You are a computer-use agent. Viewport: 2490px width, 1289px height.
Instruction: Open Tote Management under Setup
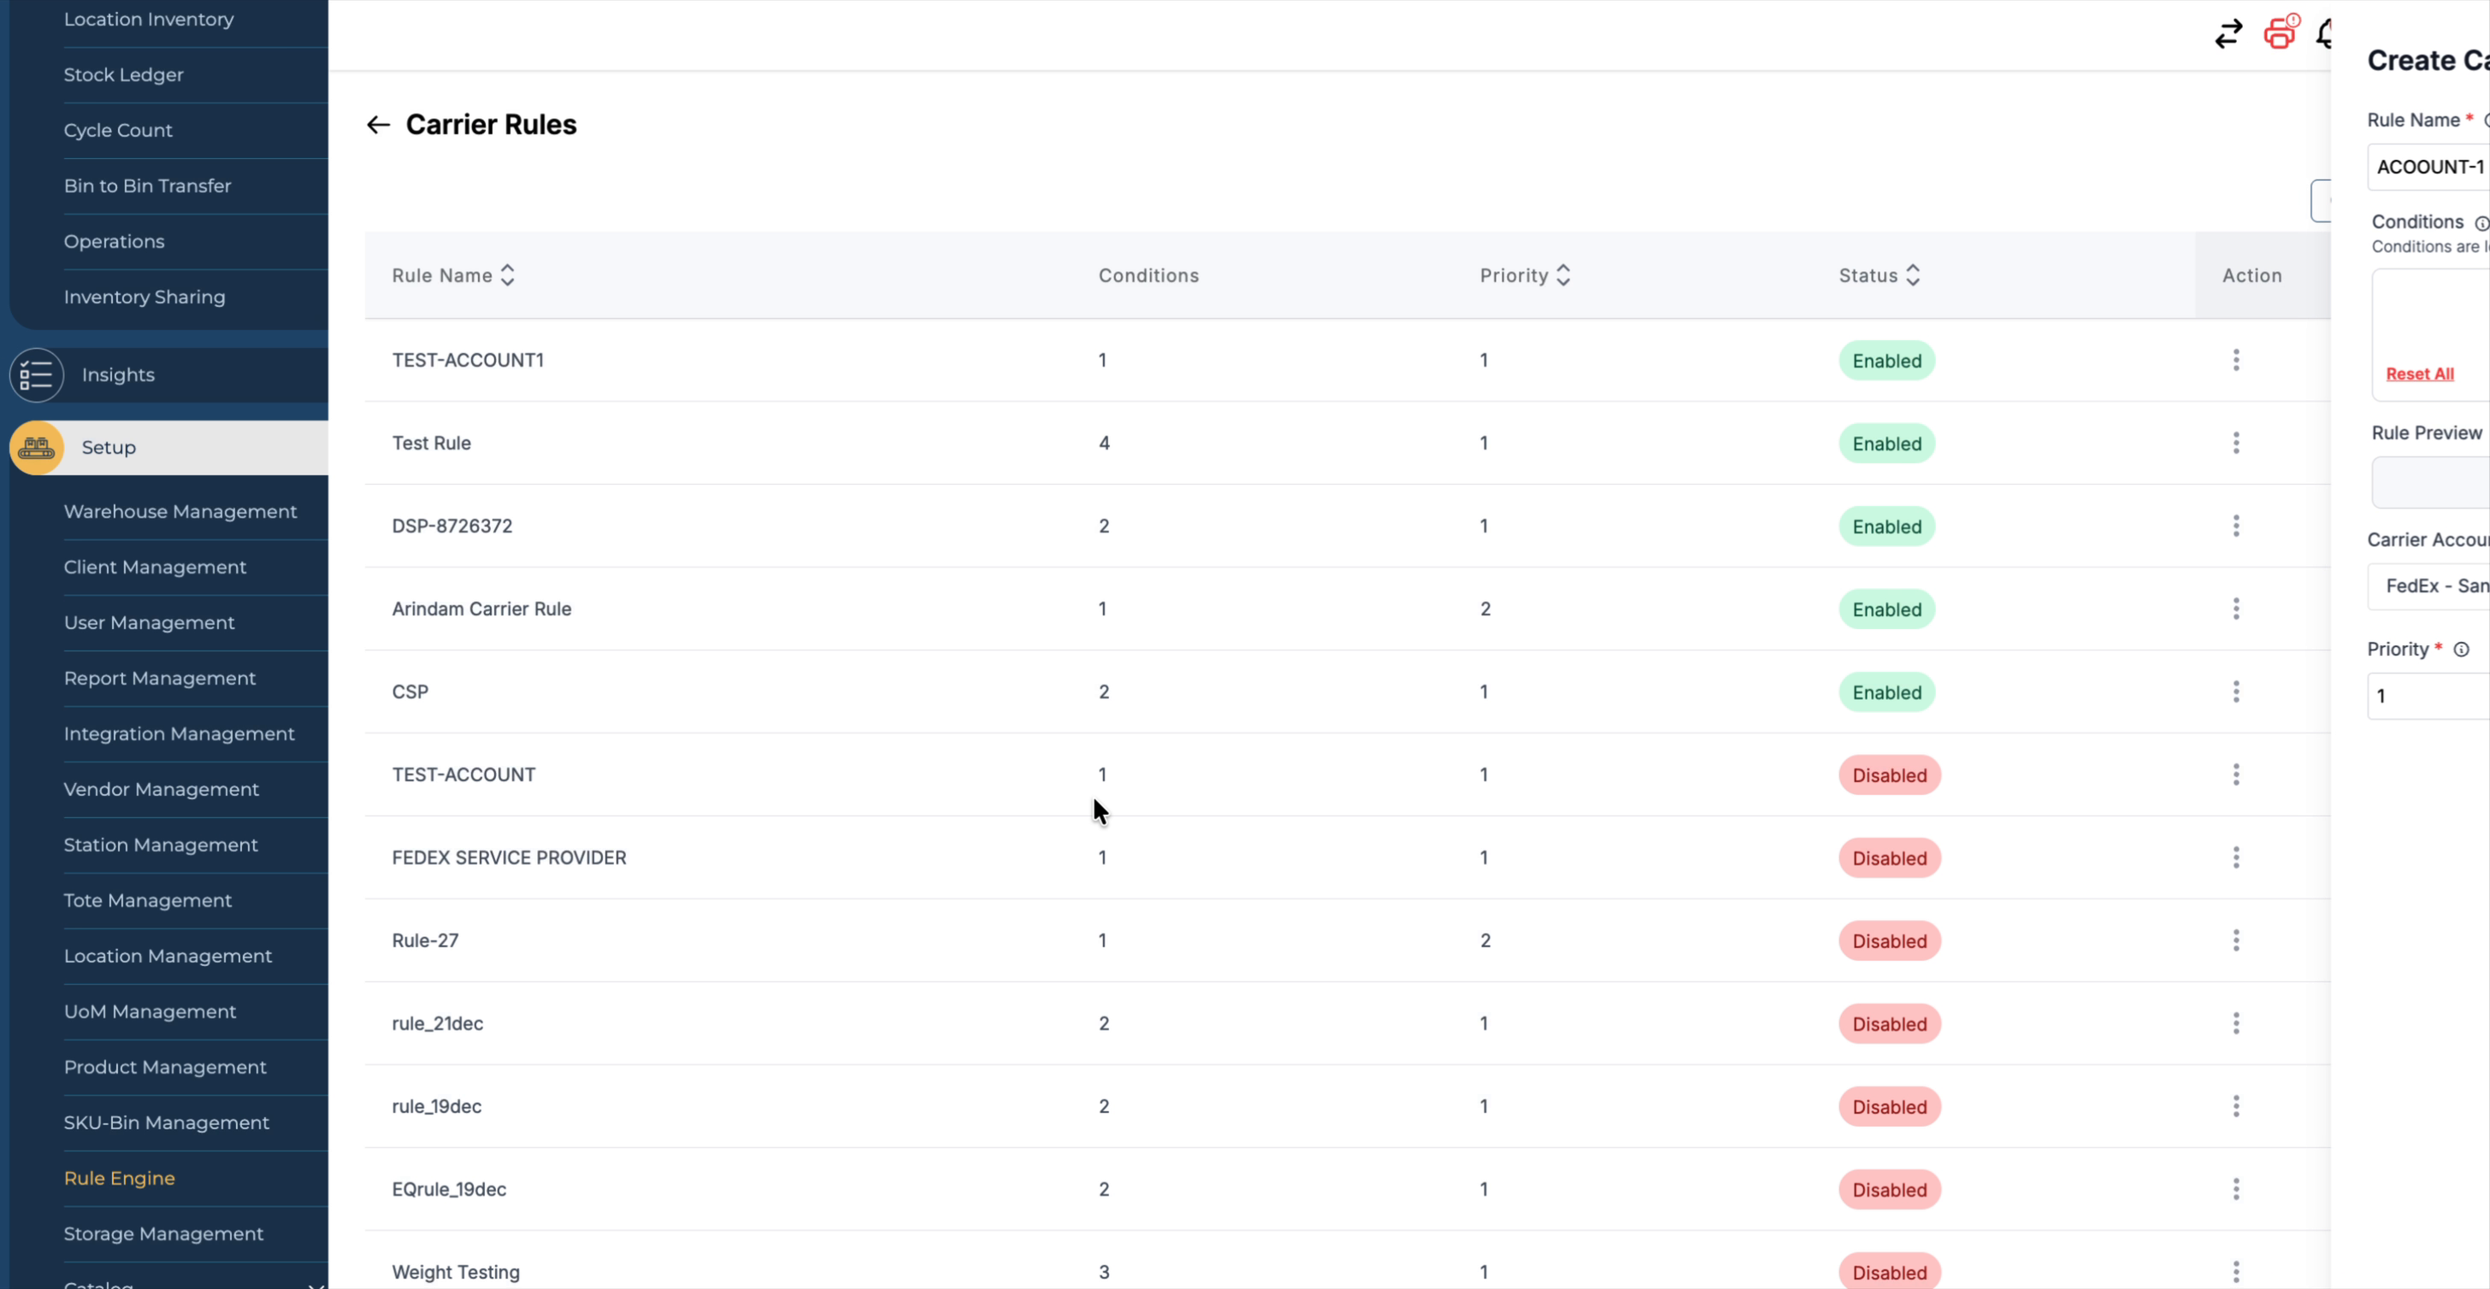pos(148,901)
